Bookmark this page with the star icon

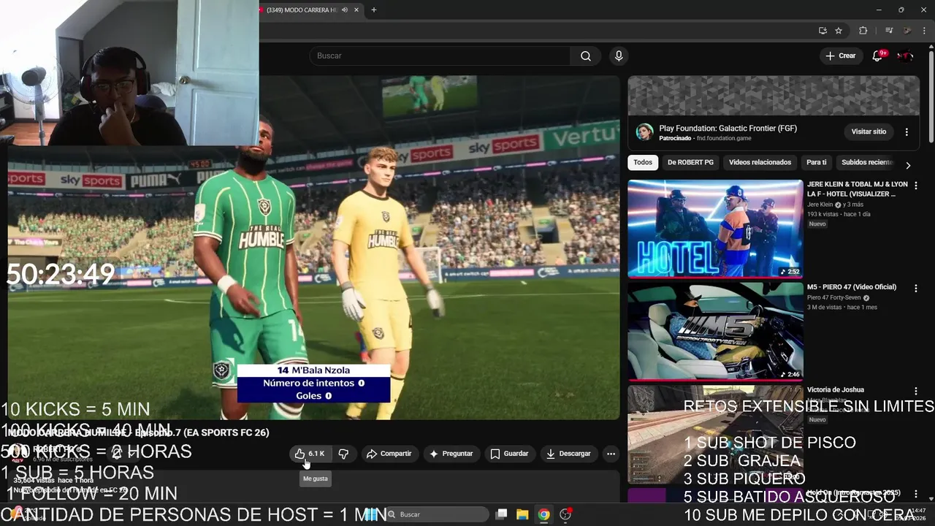point(839,31)
